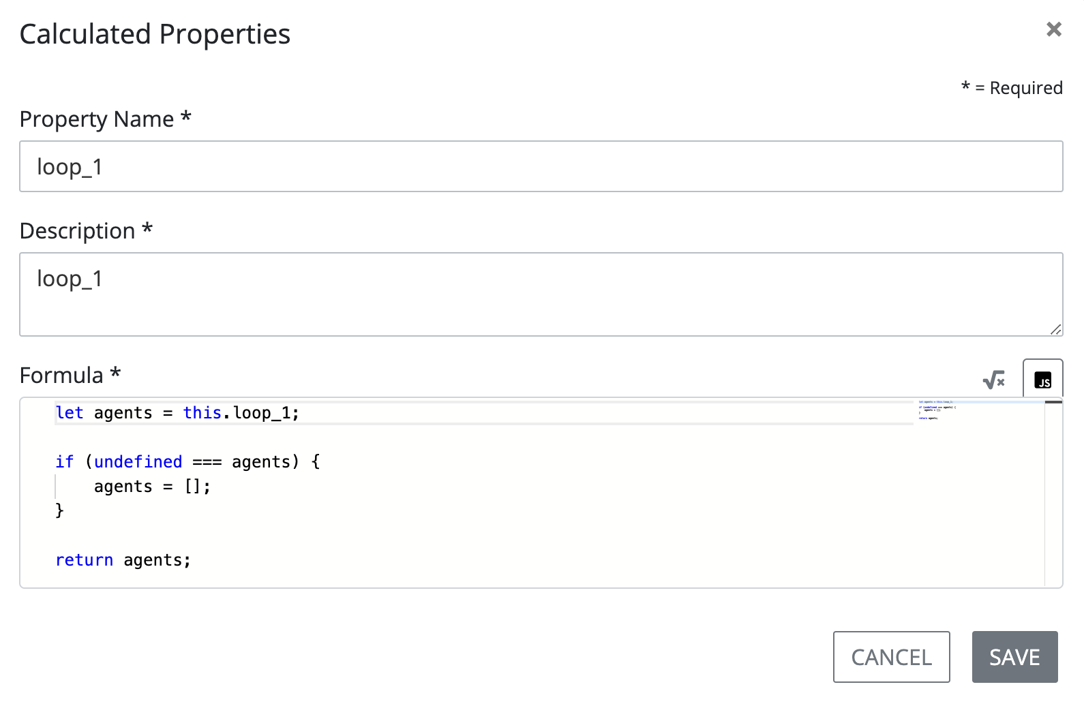The height and width of the screenshot is (706, 1084).
Task: Click the 'Formula' field label
Action: click(x=61, y=375)
